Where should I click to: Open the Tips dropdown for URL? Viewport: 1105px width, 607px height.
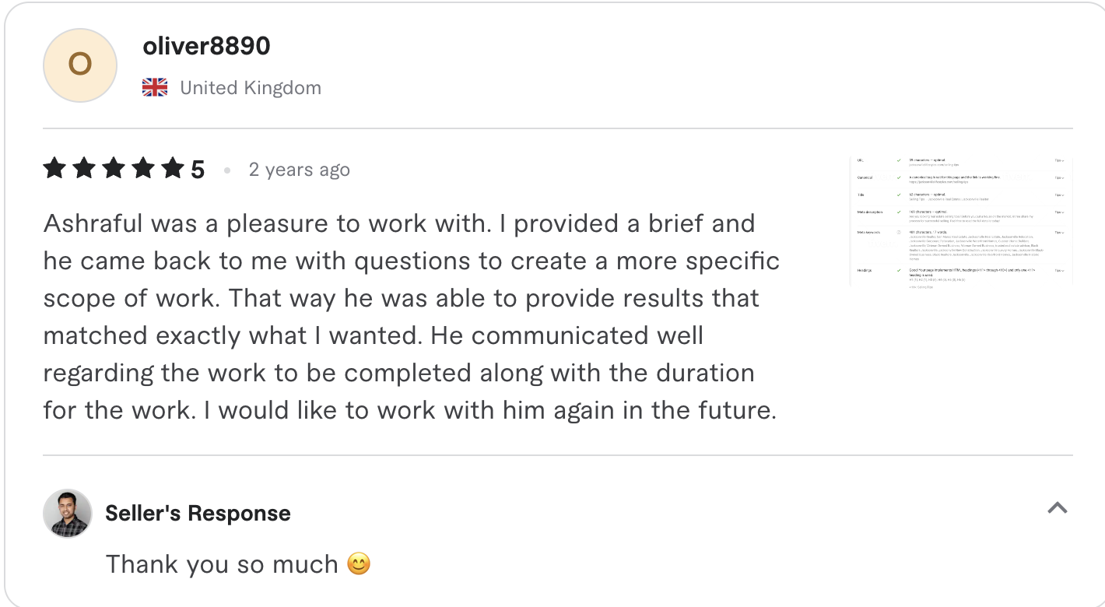click(1059, 160)
